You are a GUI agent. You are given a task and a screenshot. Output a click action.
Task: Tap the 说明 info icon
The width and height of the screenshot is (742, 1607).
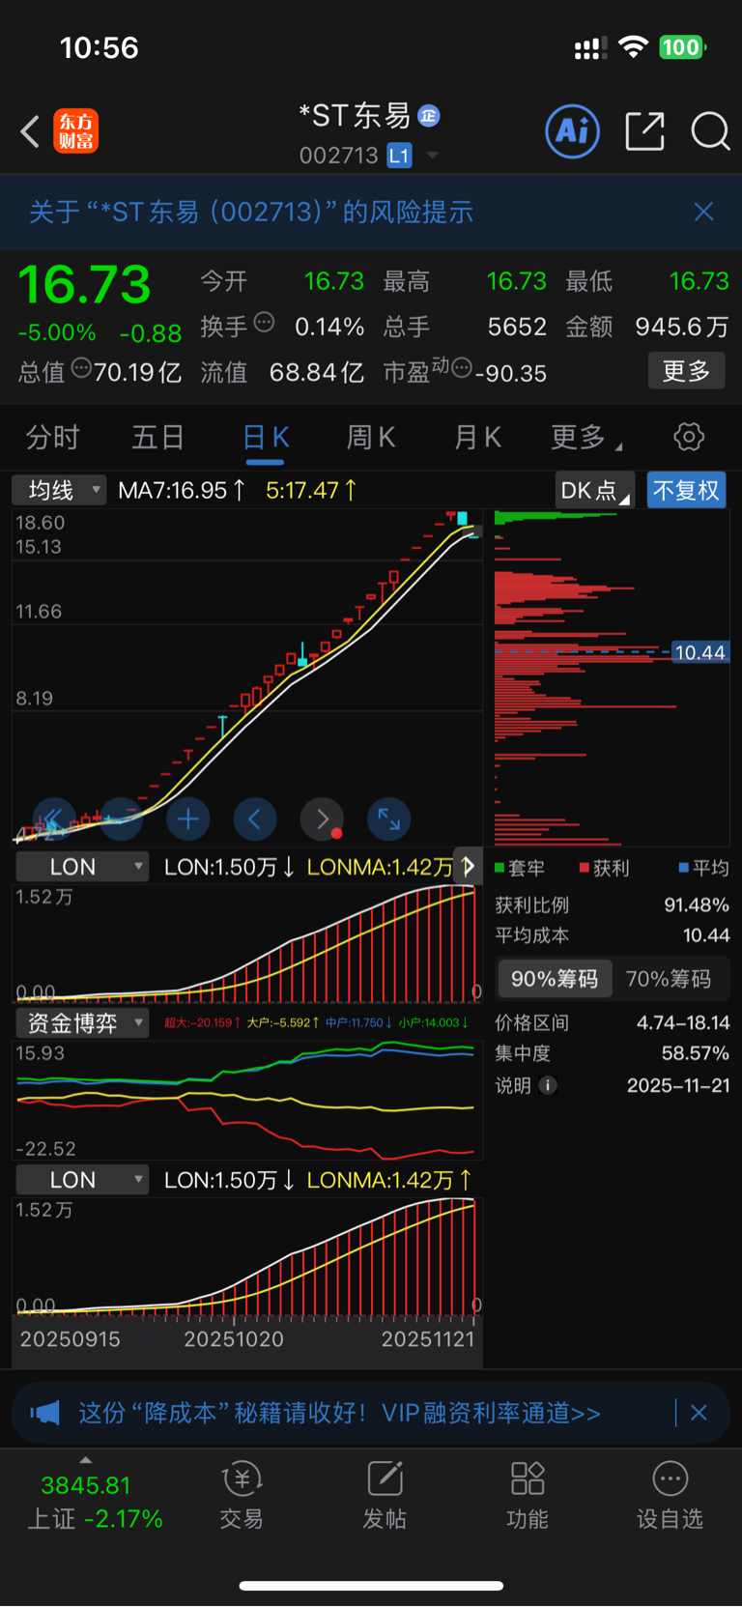pyautogui.click(x=548, y=1085)
